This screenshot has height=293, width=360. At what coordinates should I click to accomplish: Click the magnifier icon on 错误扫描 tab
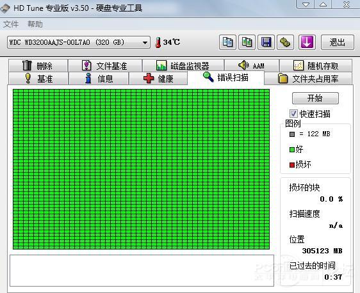click(x=208, y=77)
